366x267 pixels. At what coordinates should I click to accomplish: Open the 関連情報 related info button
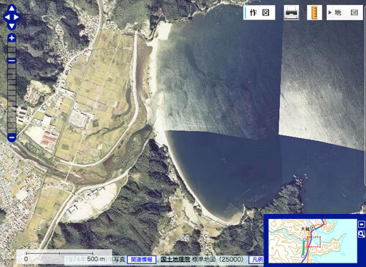coord(141,259)
